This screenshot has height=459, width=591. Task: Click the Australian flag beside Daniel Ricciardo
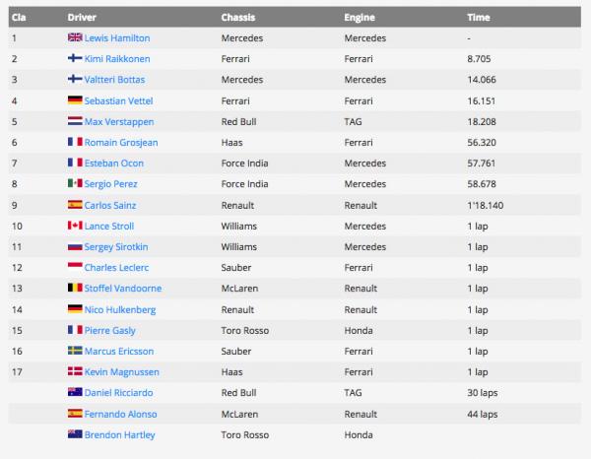[x=74, y=393]
